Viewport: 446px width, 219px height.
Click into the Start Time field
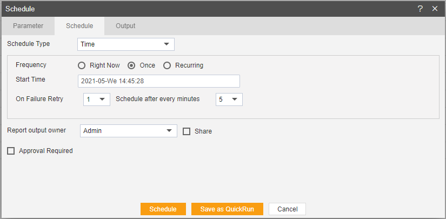[x=159, y=81]
